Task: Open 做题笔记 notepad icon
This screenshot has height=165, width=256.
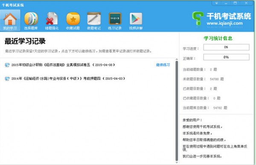Action: [94, 20]
